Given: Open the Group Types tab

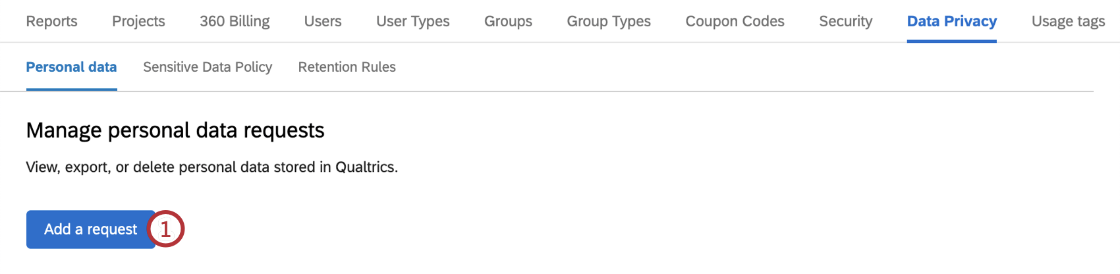Looking at the screenshot, I should 609,21.
